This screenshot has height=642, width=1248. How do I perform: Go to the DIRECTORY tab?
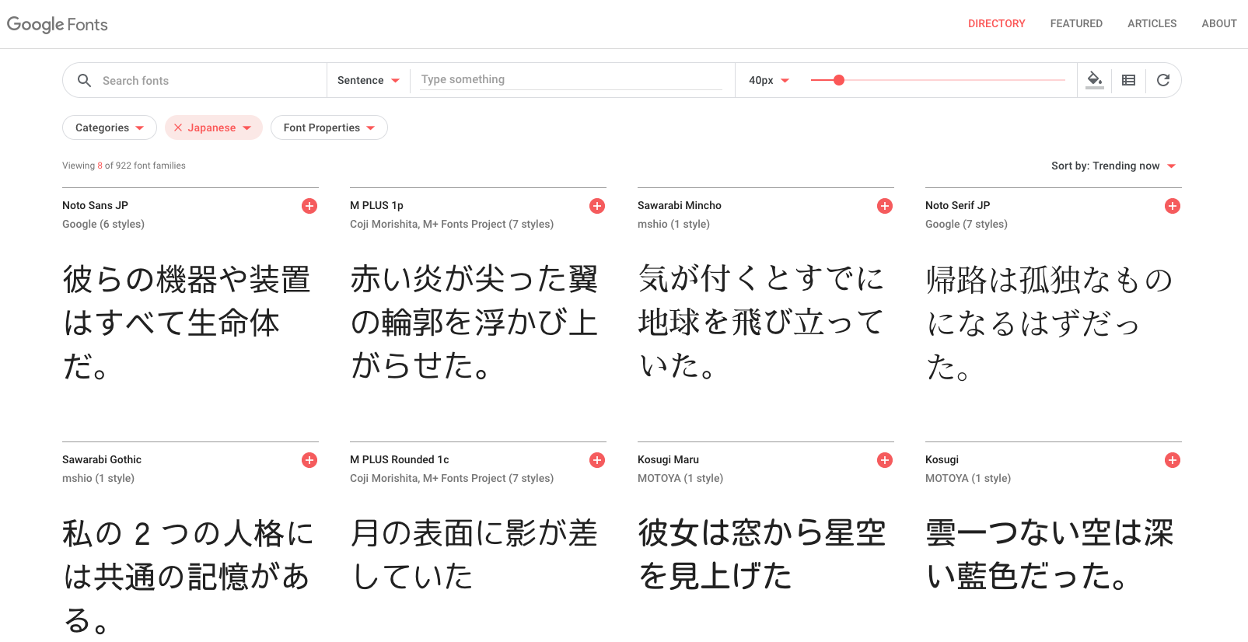(x=996, y=23)
